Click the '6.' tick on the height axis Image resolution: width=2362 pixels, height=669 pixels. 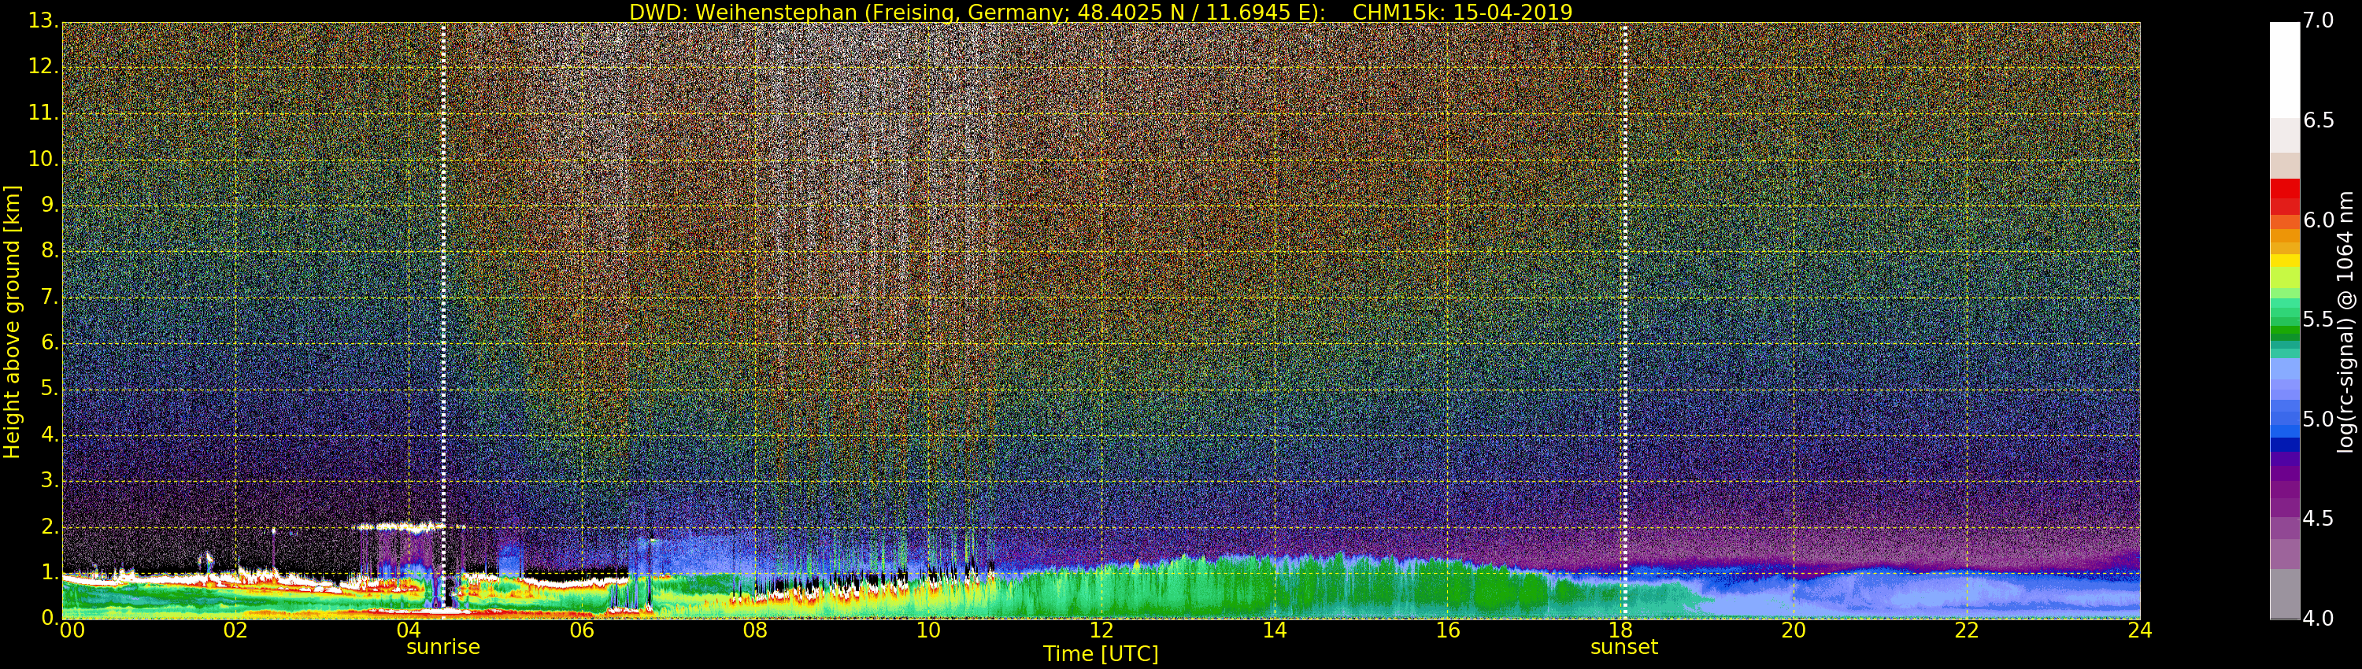pyautogui.click(x=50, y=342)
